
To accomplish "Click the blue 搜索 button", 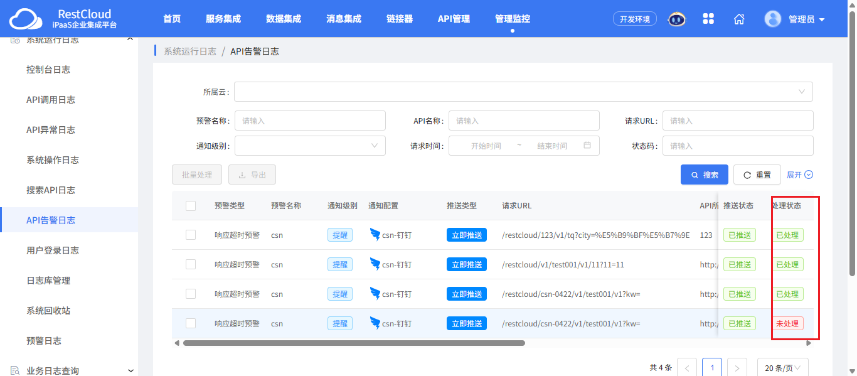I will 705,175.
